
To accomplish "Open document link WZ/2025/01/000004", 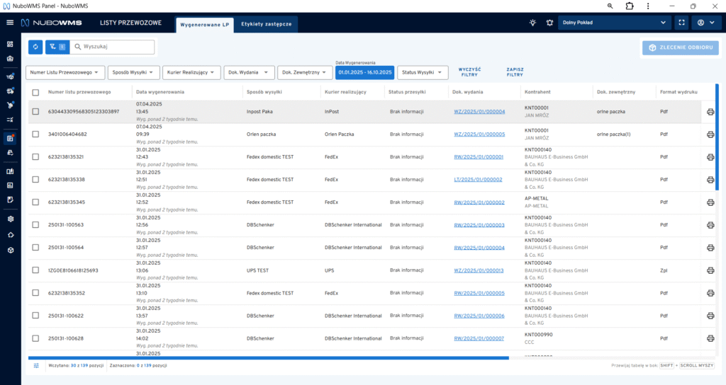I will point(479,112).
